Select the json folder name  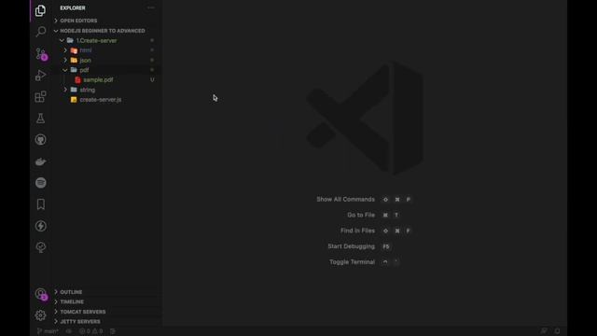point(85,60)
